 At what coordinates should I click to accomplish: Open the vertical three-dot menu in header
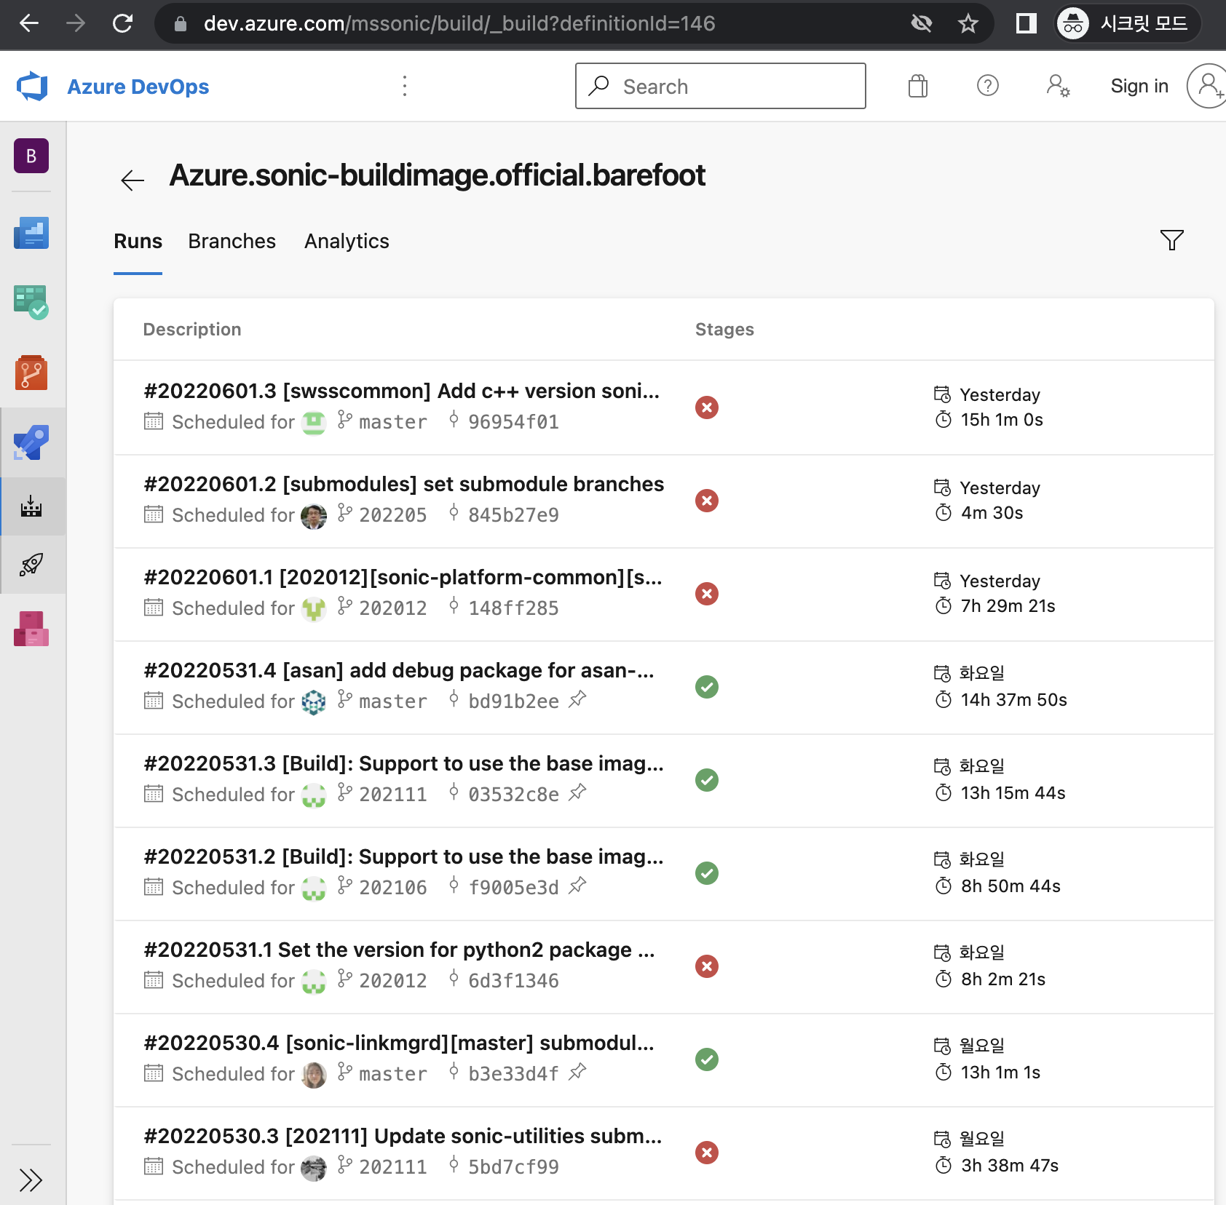405,86
